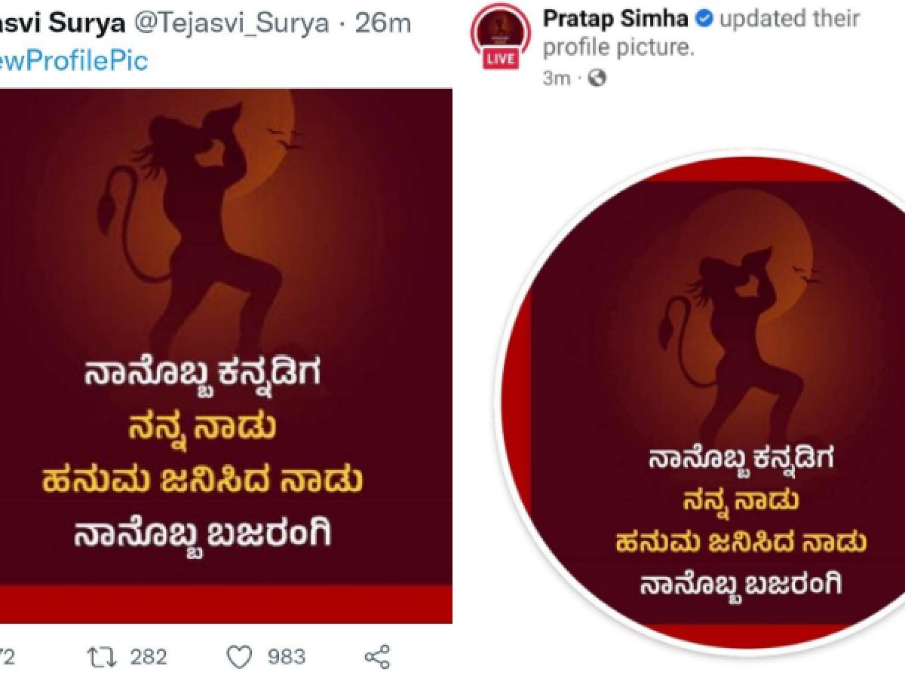Viewport: 905px width, 678px height.
Task: Click the Pratap Simha name link
Action: 615,20
